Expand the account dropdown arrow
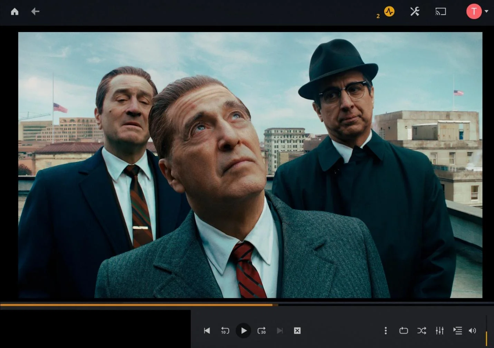 coord(486,11)
